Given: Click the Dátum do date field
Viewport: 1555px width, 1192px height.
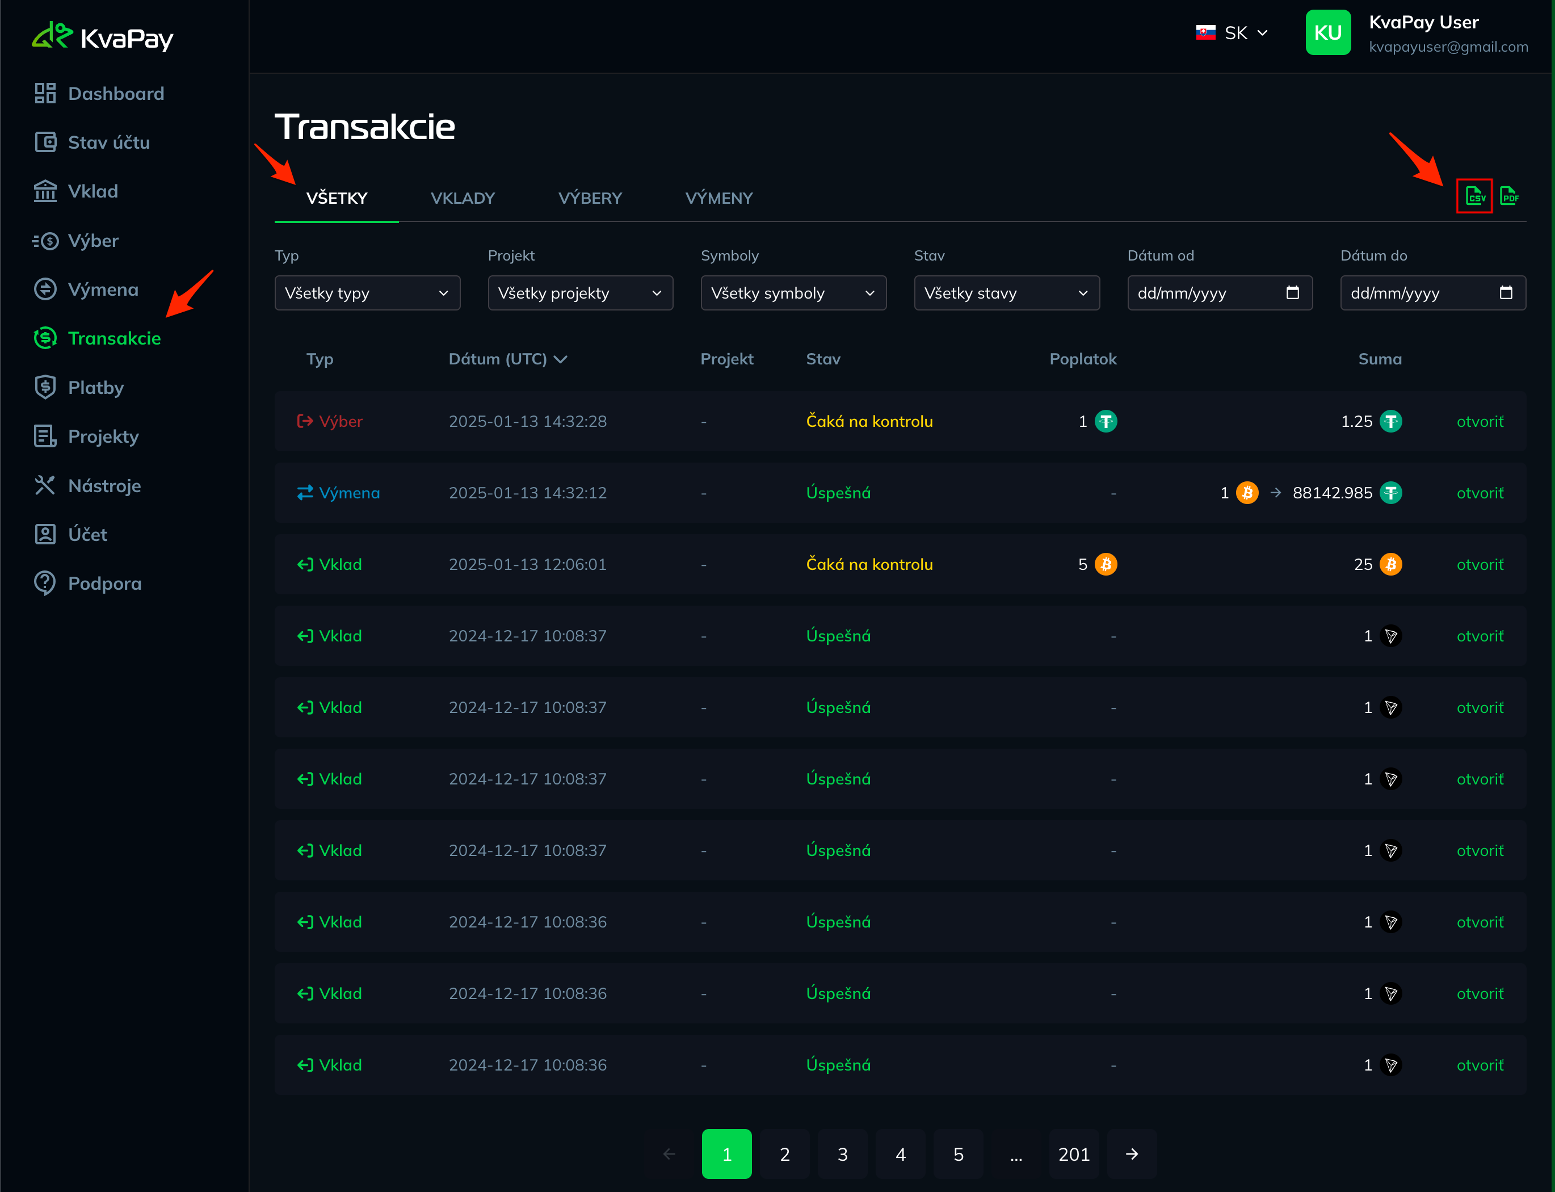Looking at the screenshot, I should [1433, 293].
